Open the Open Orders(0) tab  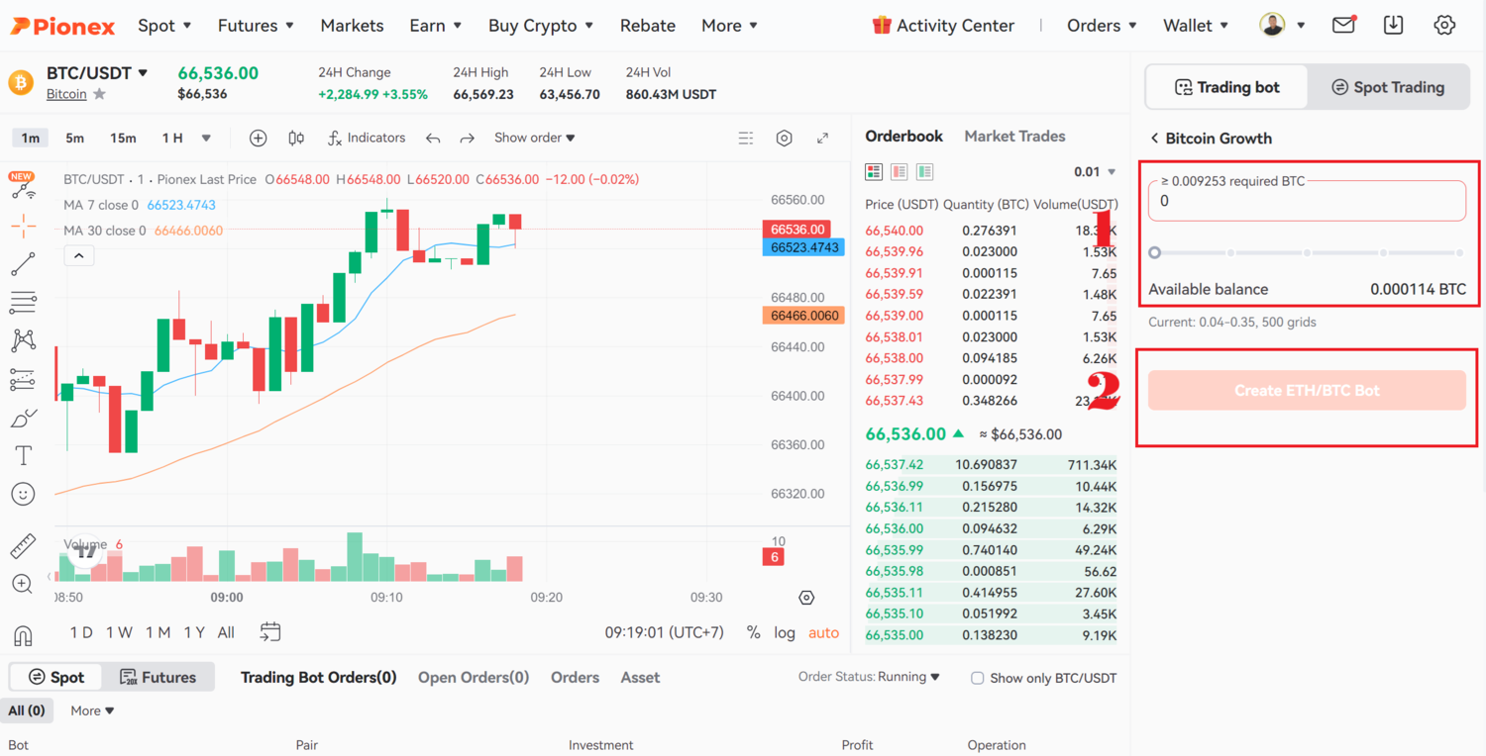coord(474,678)
